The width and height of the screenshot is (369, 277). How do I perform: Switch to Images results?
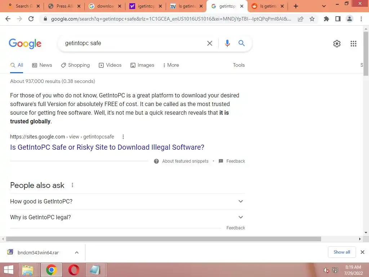(142, 65)
